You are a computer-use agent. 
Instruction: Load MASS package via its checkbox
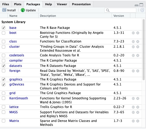(3, 112)
